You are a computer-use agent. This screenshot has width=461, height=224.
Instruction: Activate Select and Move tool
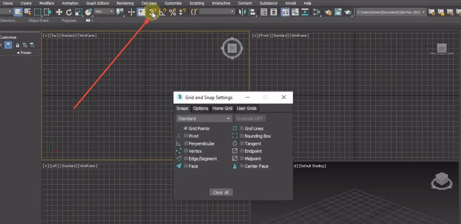tap(59, 12)
